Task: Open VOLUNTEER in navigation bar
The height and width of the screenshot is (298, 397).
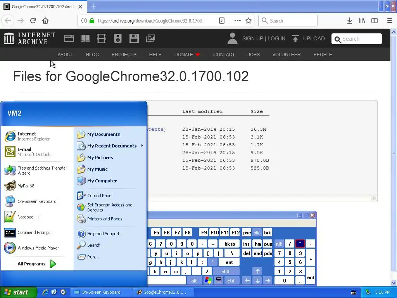Action: (x=287, y=54)
